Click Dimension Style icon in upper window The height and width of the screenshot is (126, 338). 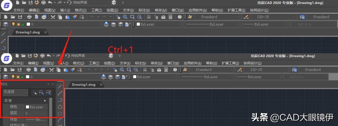pyautogui.click(x=246, y=17)
